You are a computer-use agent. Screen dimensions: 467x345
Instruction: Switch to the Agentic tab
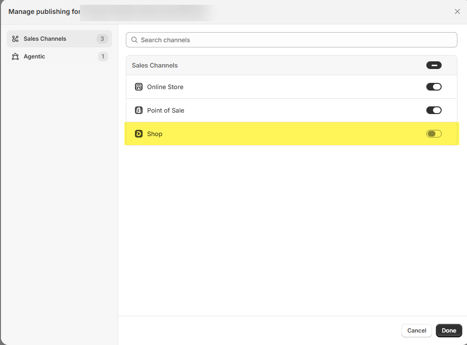click(x=59, y=57)
